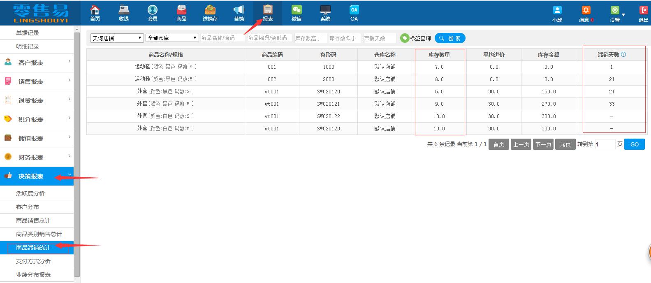The image size is (651, 283).
Task: Click the sidebar vertical scrollbar
Action: pos(77,152)
